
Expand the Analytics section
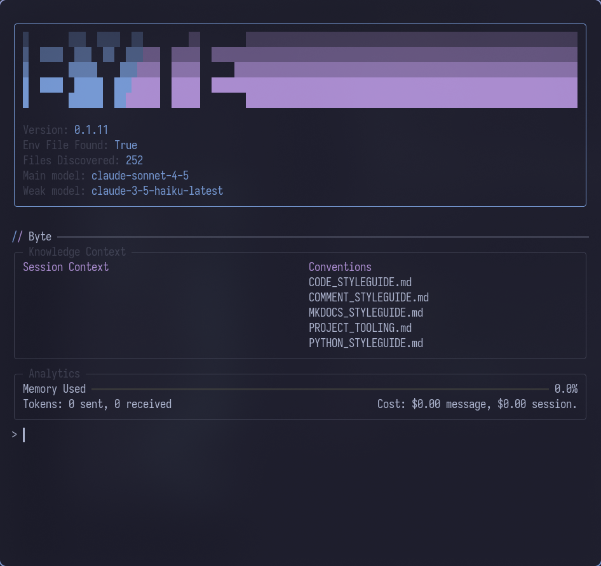coord(54,373)
